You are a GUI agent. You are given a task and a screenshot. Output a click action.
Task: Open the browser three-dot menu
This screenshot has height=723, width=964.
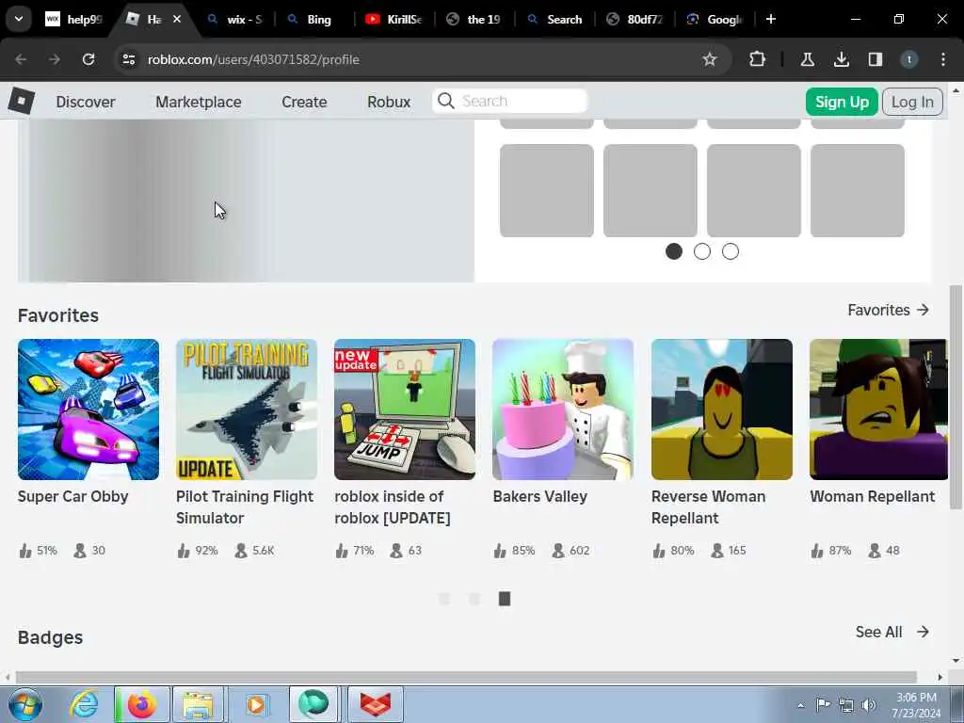click(943, 59)
